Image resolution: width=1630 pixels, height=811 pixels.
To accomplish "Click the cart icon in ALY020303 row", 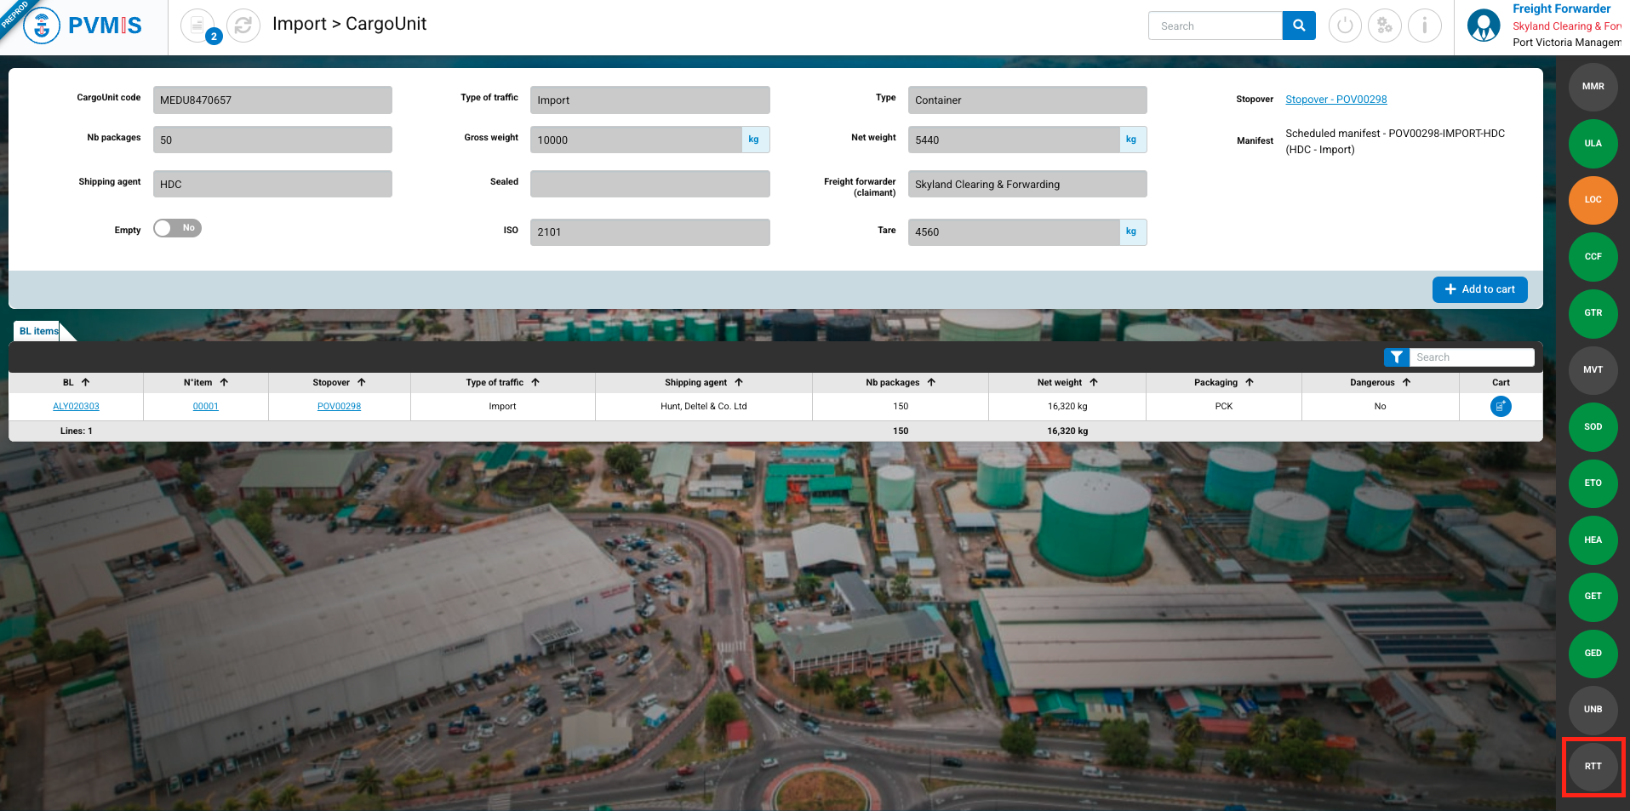I will click(1501, 407).
